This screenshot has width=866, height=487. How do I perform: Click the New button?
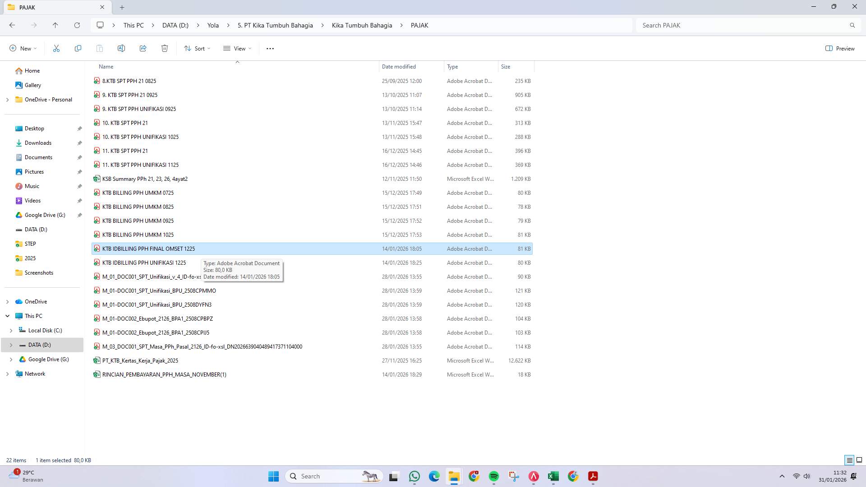pos(23,48)
